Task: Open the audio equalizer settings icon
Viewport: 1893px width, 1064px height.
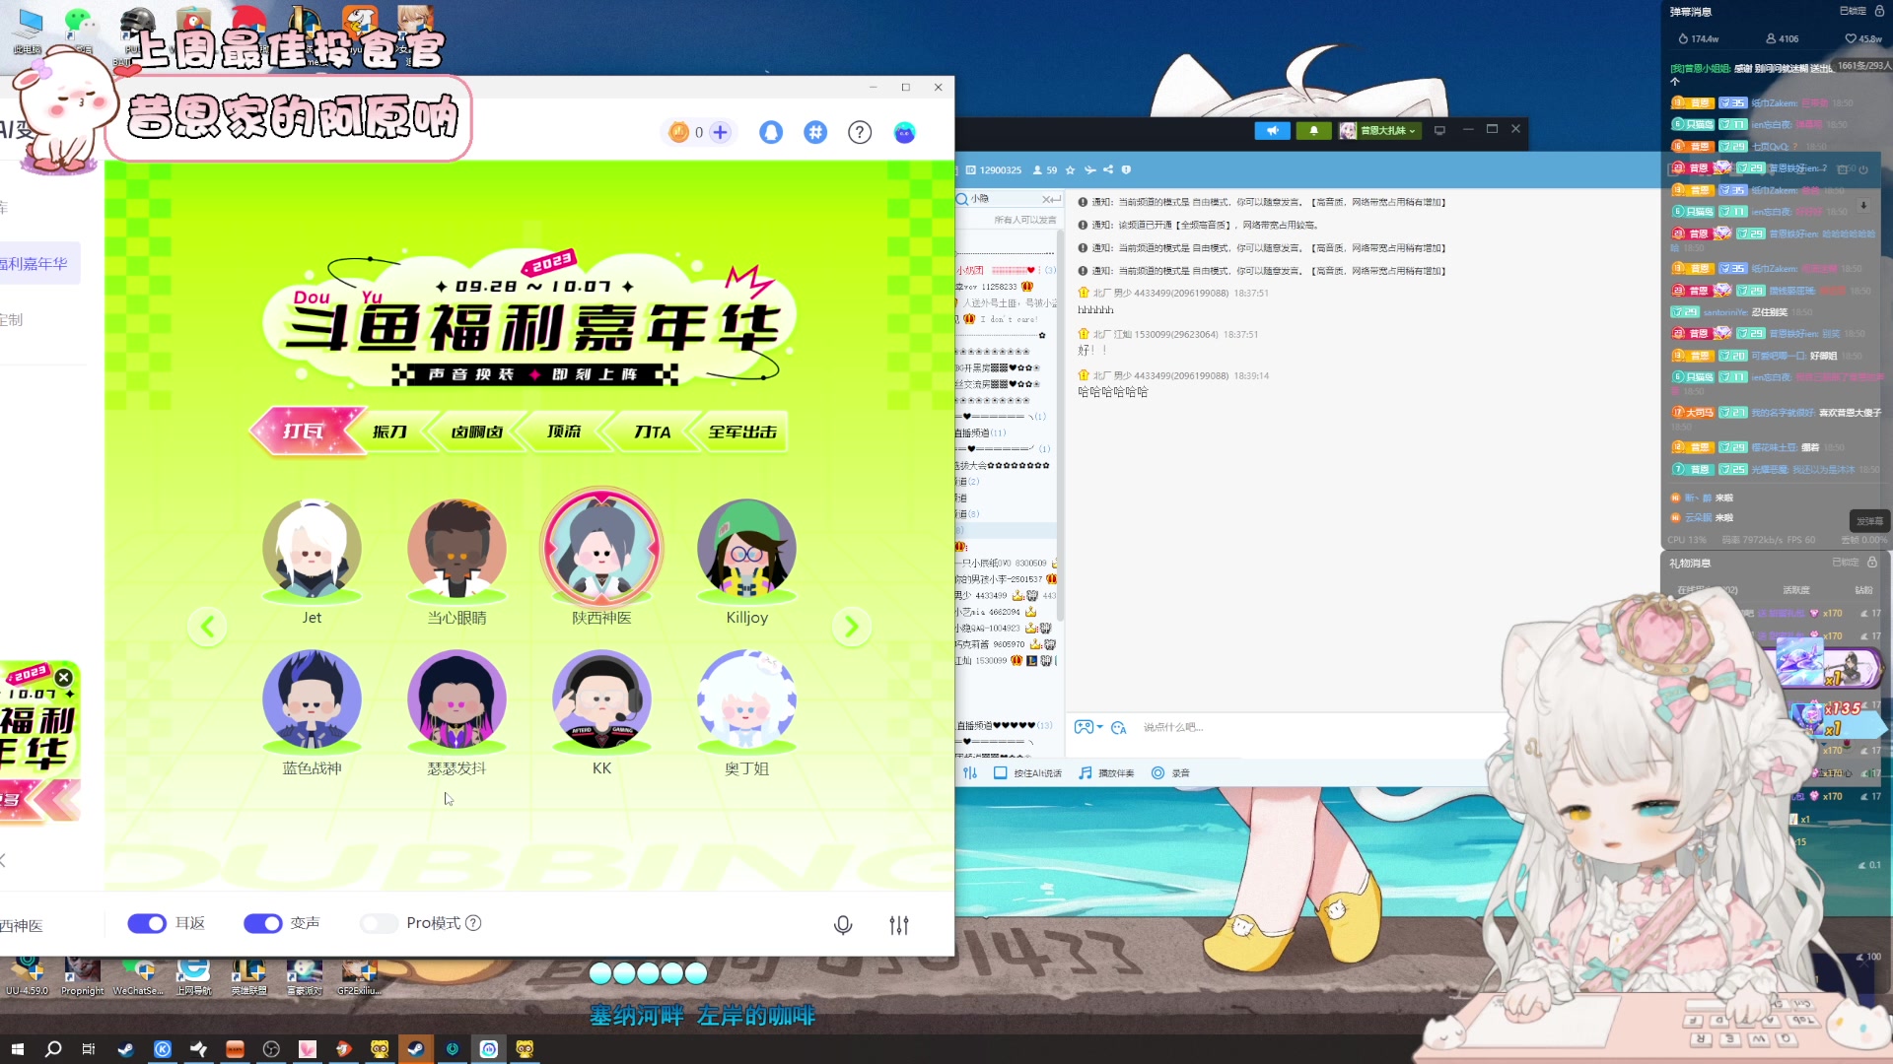Action: [898, 924]
